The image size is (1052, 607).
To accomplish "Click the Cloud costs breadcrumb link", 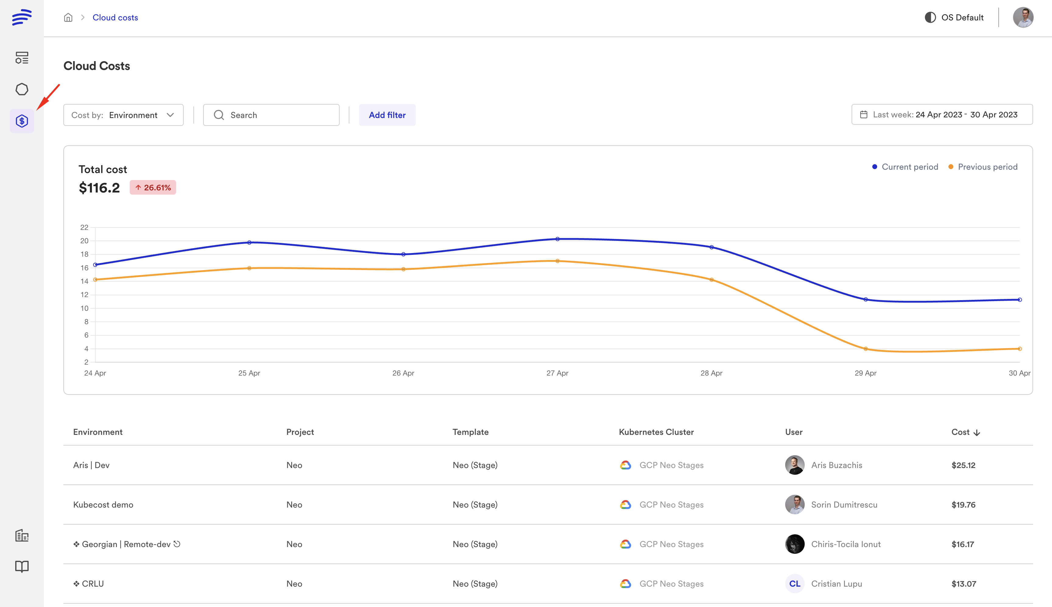I will (x=115, y=18).
